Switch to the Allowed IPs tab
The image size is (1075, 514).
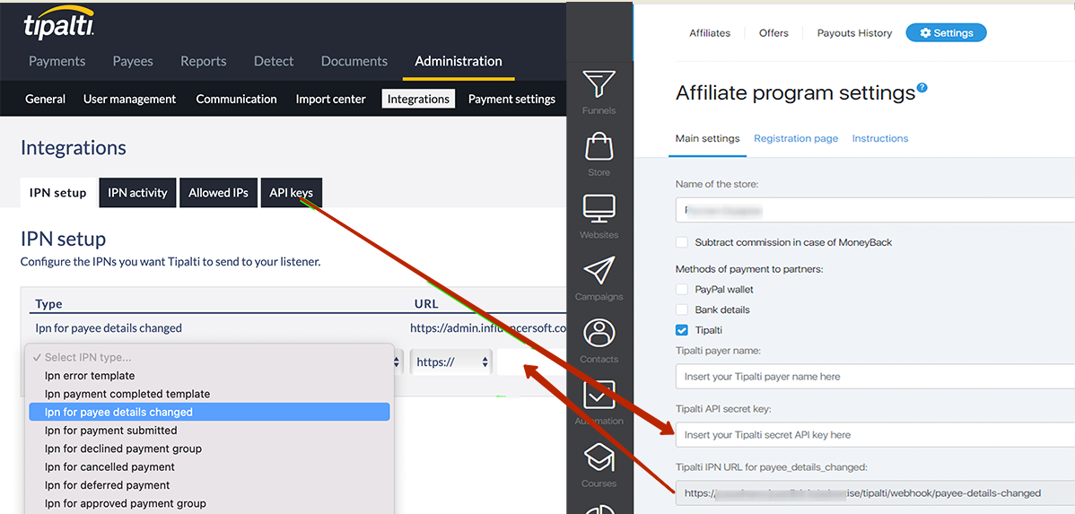pos(219,193)
